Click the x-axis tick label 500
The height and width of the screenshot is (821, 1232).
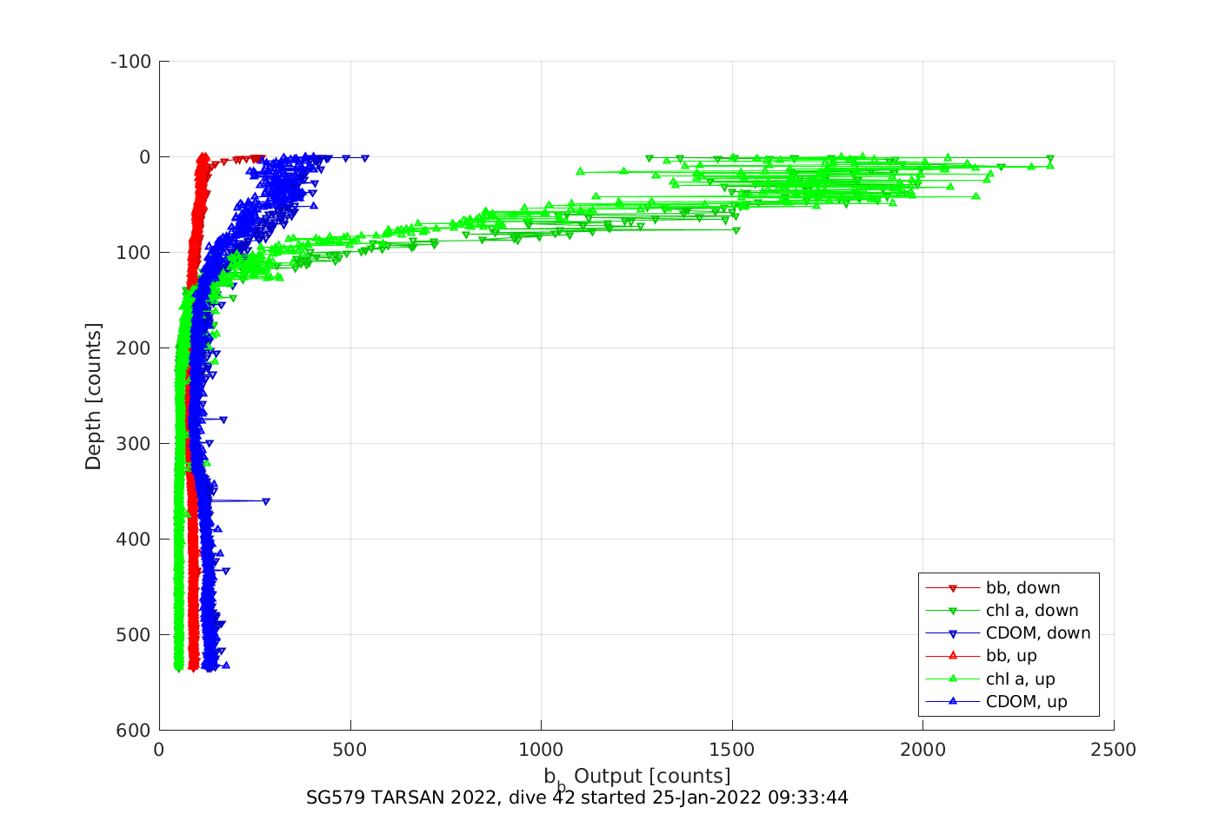[350, 750]
